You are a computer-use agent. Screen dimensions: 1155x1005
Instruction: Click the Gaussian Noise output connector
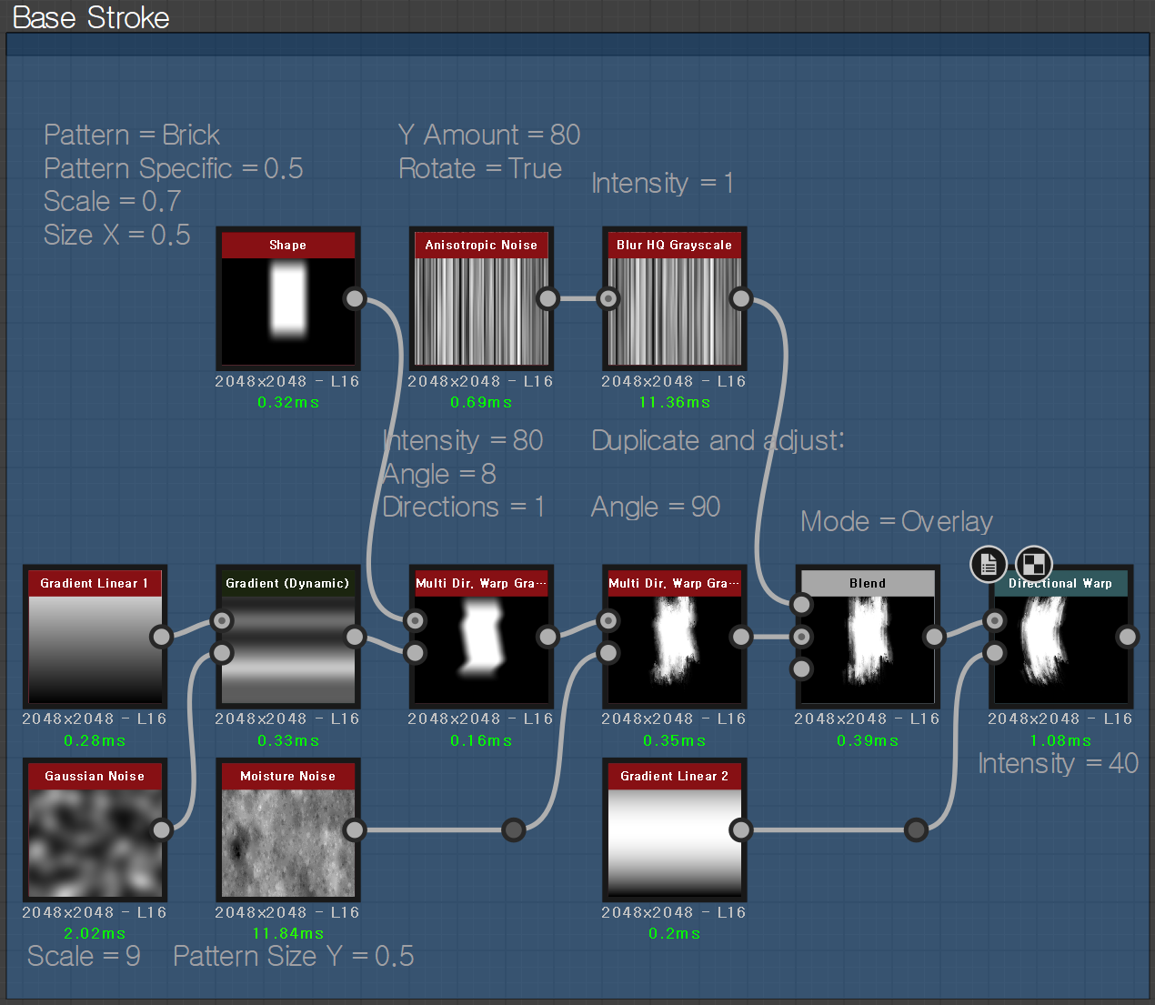[x=161, y=829]
